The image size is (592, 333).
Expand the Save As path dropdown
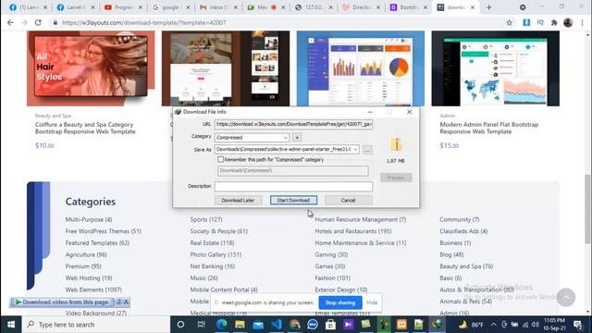point(355,150)
